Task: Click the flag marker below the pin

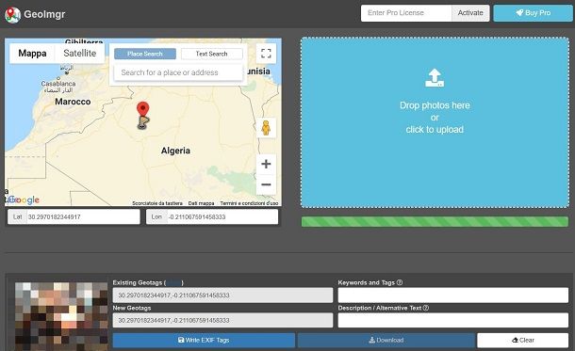Action: pyautogui.click(x=143, y=122)
